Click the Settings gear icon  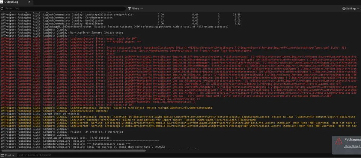tap(344, 8)
